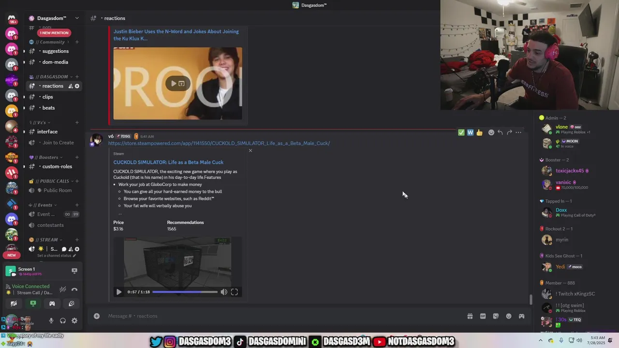Show hidden icons in Windows system tray

tap(541, 341)
